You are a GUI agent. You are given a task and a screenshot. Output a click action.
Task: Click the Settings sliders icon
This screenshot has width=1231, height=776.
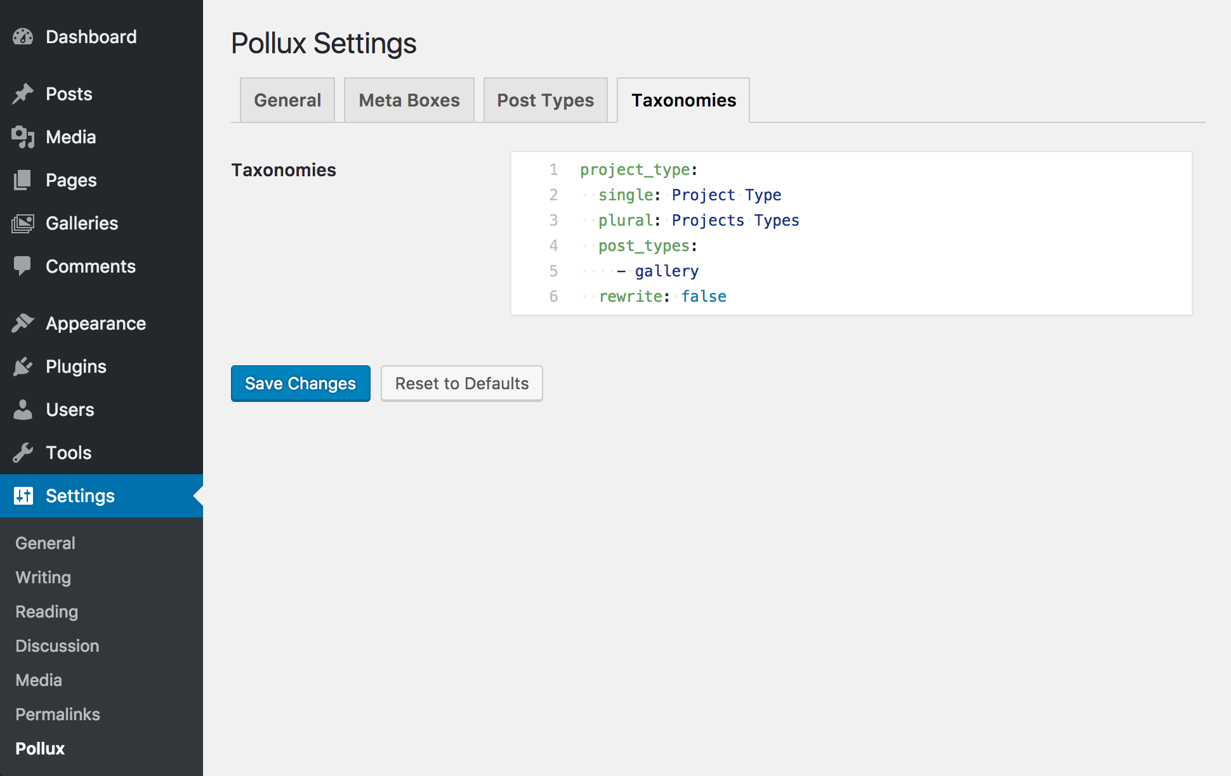(23, 496)
